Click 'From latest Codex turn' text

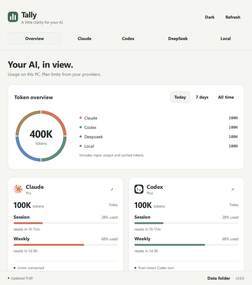click(x=156, y=268)
